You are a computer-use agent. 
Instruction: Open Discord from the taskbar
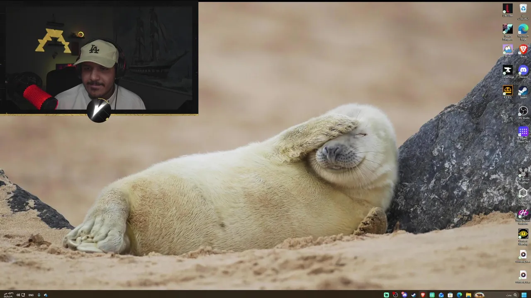click(404, 295)
